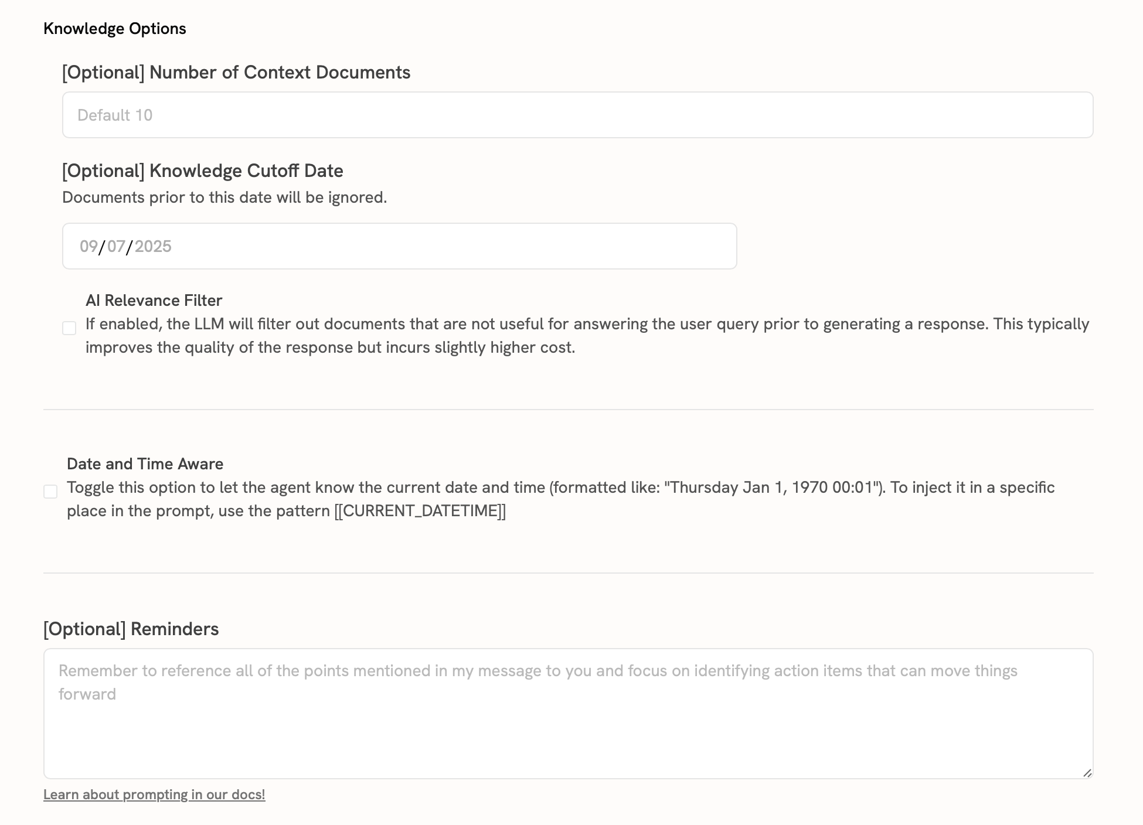Enable the AI Relevance Filter checkbox
The height and width of the screenshot is (825, 1143).
click(69, 328)
